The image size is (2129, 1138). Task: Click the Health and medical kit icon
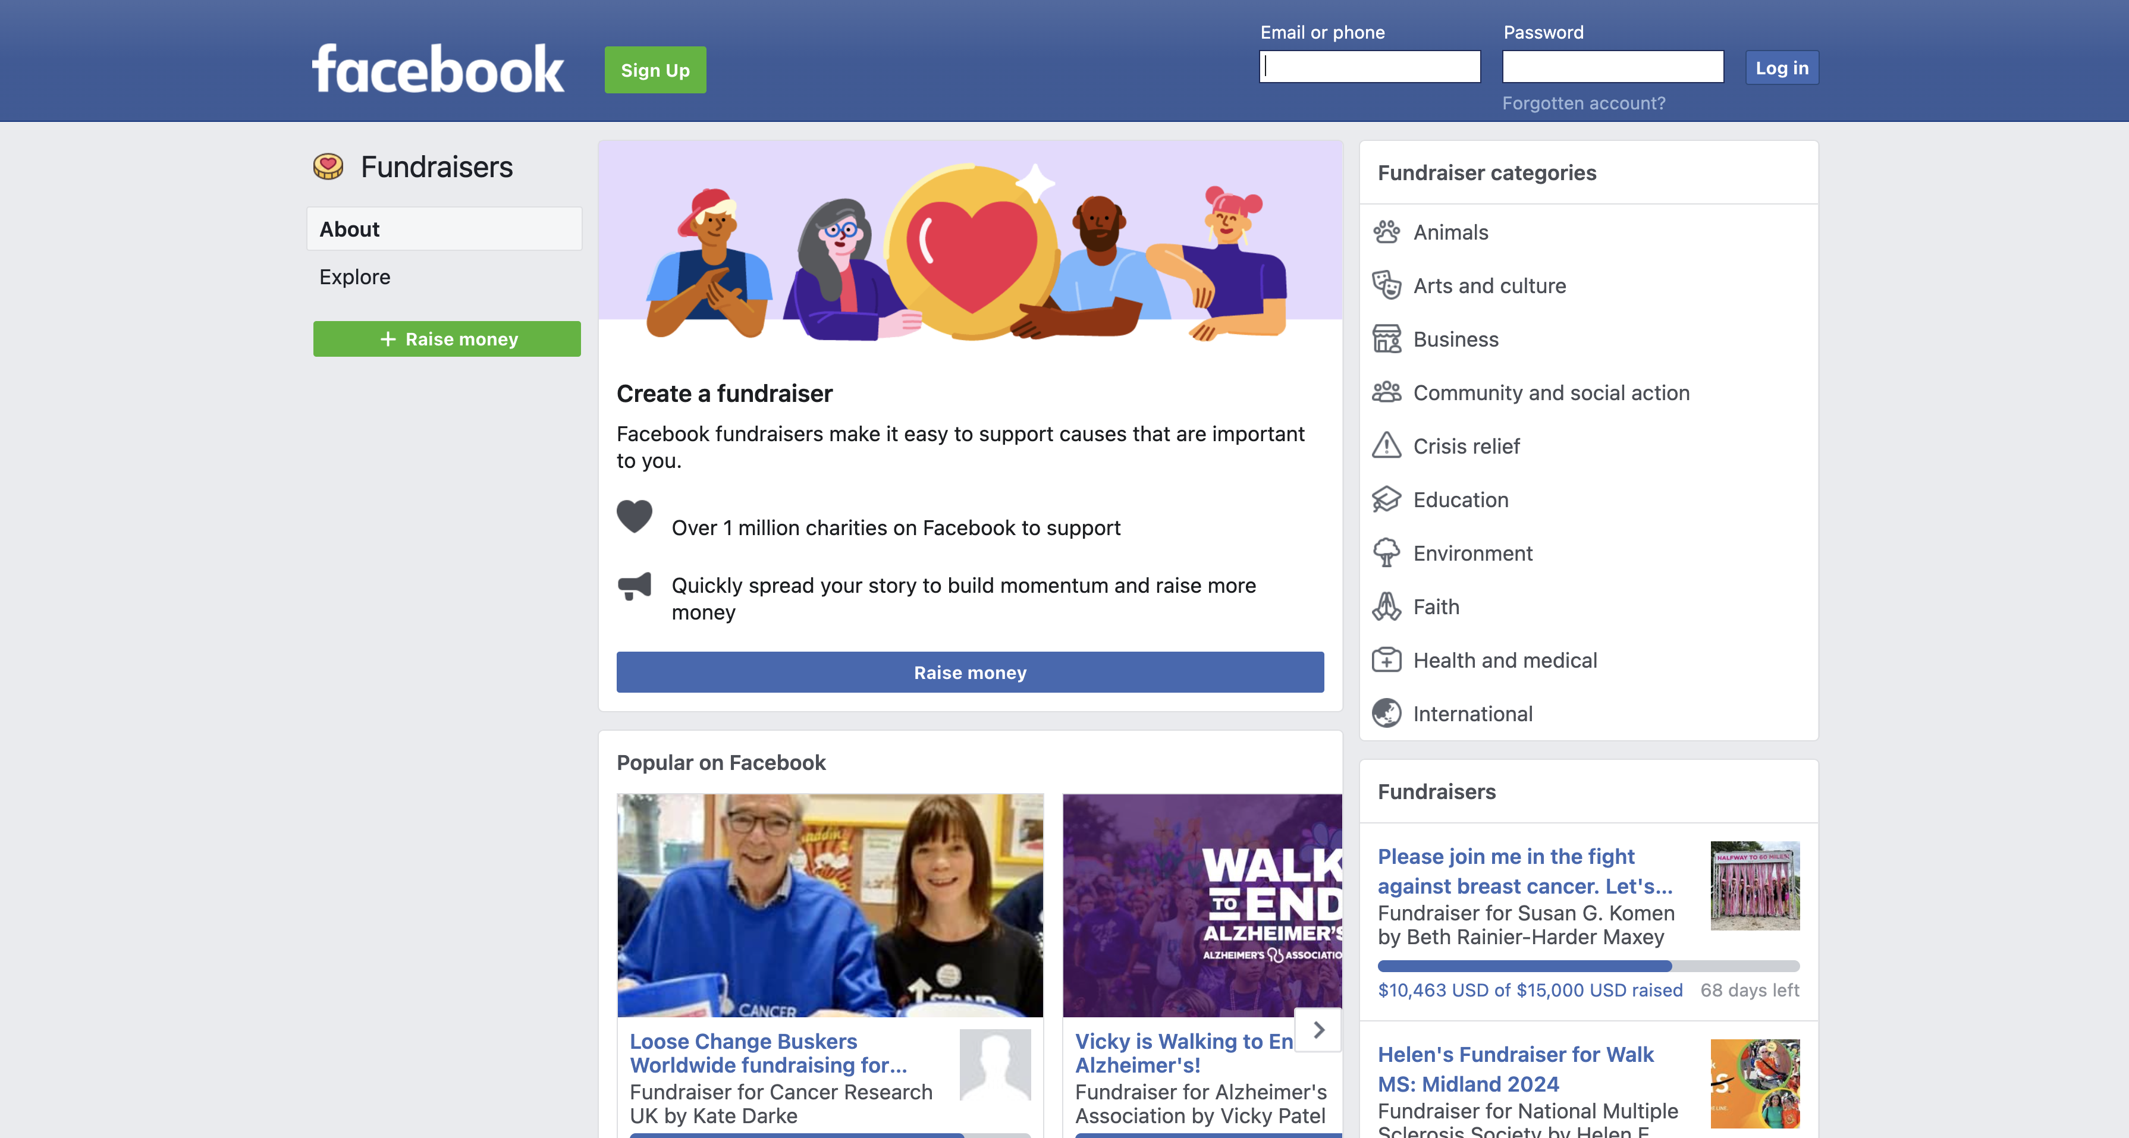[x=1386, y=661]
